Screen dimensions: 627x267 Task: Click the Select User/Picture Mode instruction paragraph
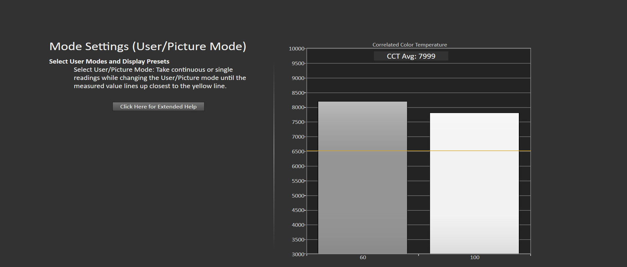(160, 78)
